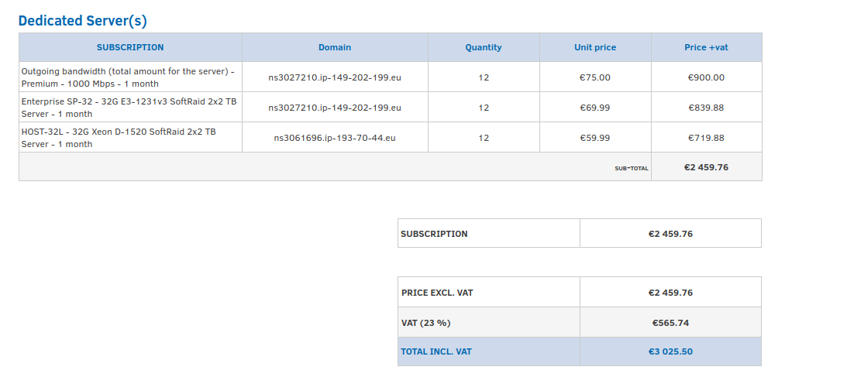The image size is (847, 384).
Task: Select the €75.00 unit price cell
Action: click(x=595, y=77)
